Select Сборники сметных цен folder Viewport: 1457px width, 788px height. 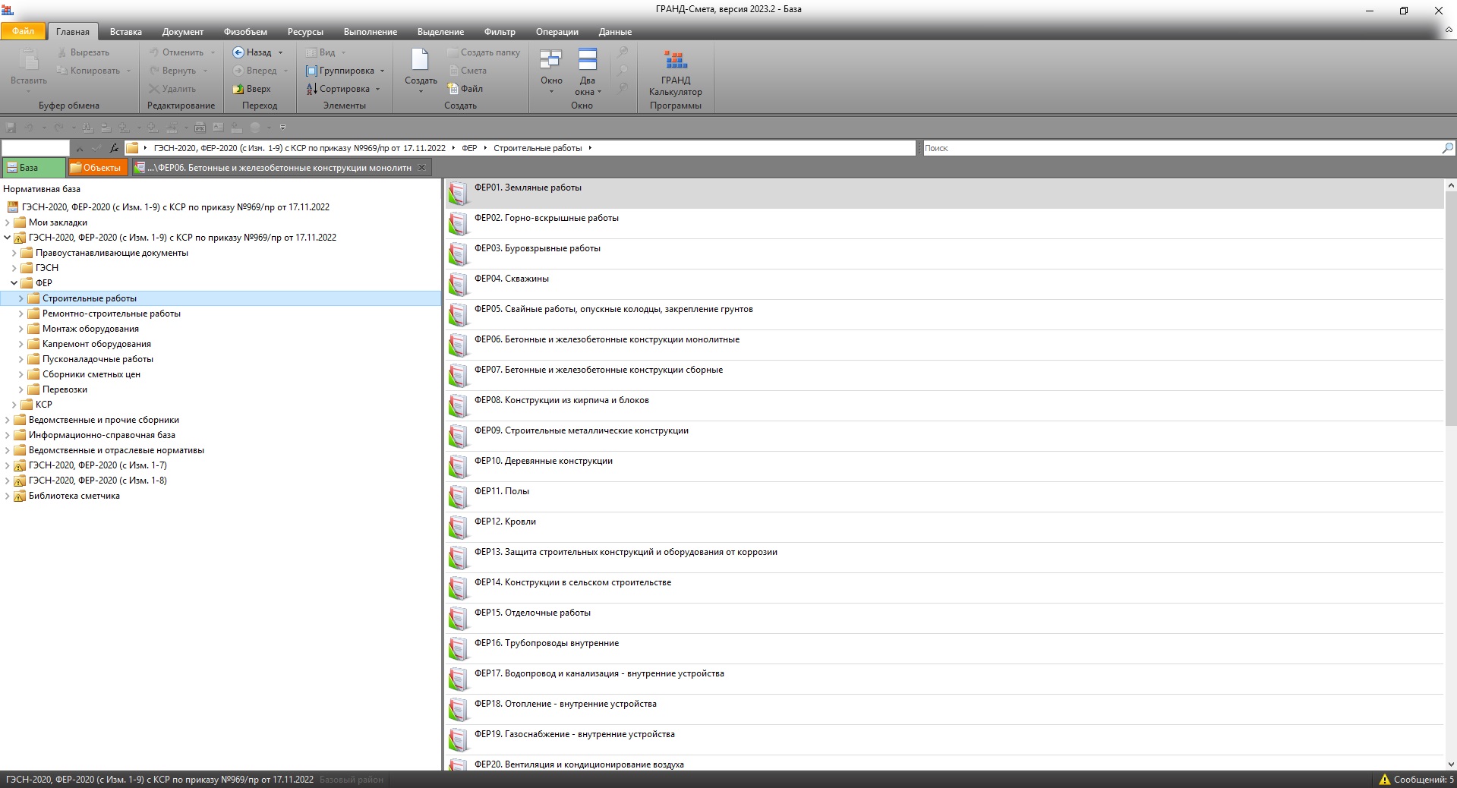click(x=91, y=374)
